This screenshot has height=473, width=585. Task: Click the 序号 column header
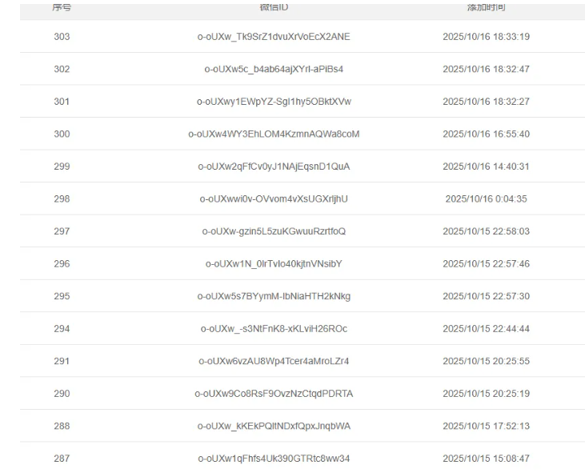[x=62, y=7]
